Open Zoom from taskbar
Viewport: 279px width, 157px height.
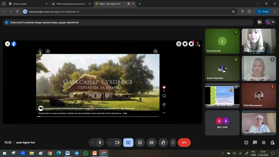23,153
